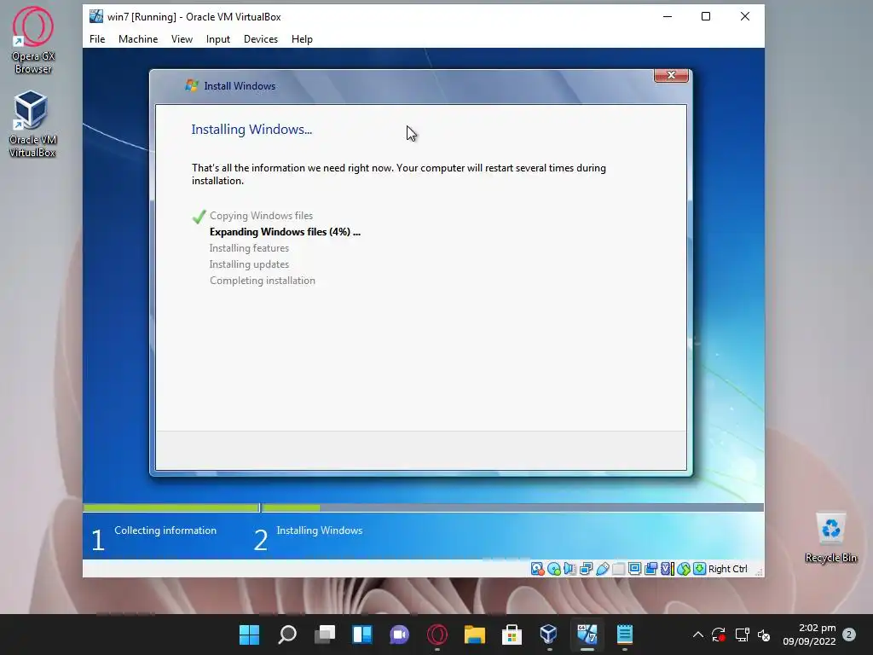This screenshot has height=655, width=873.
Task: Switch to the win7 VM taskbar icon
Action: (587, 635)
